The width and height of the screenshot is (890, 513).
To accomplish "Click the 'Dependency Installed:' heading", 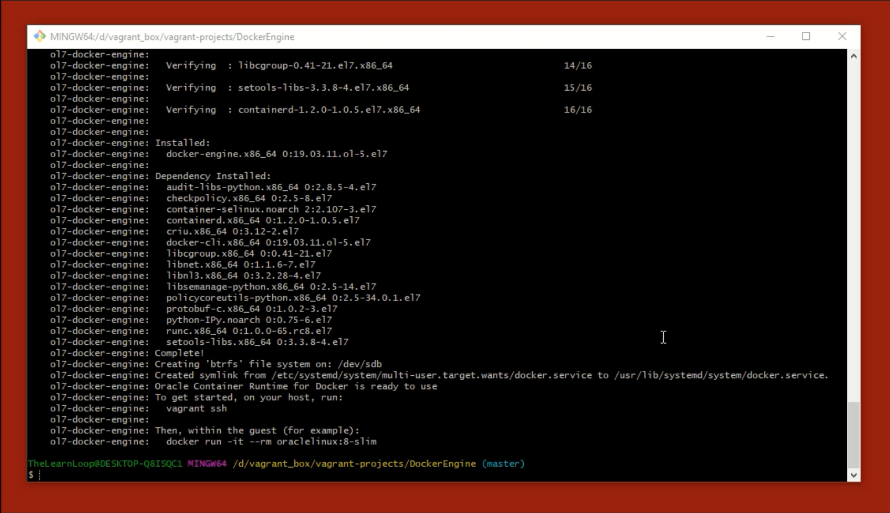I will [213, 176].
